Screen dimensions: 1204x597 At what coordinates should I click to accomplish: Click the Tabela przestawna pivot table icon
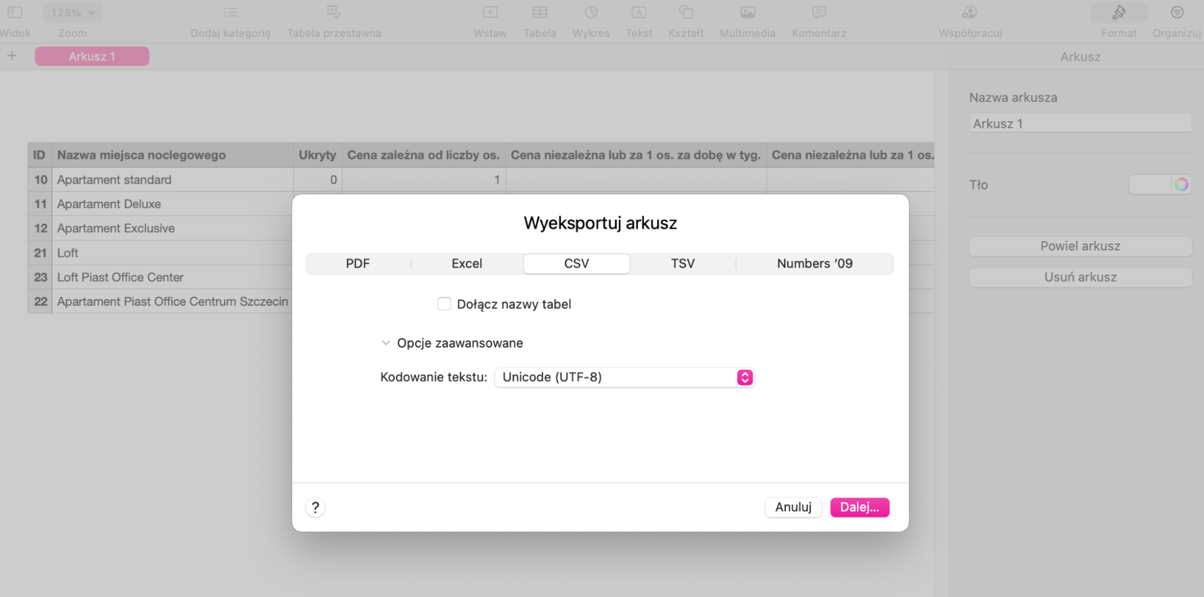click(x=333, y=12)
